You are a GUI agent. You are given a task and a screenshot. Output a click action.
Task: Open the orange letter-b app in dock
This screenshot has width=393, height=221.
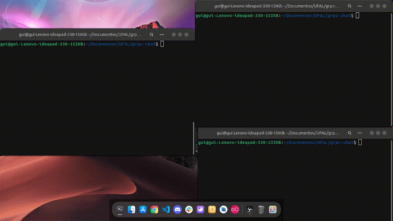(x=212, y=209)
